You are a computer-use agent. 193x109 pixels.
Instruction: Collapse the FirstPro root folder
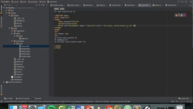click(x=4, y=8)
